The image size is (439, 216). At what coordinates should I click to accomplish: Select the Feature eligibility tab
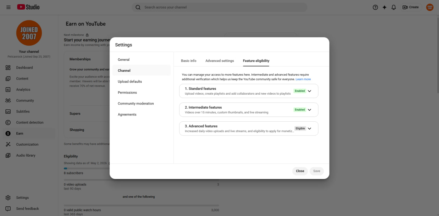click(256, 61)
